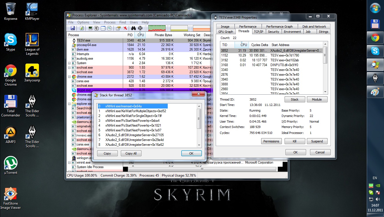
Task: Toggle the process tree view icon
Action: pyautogui.click(x=97, y=28)
